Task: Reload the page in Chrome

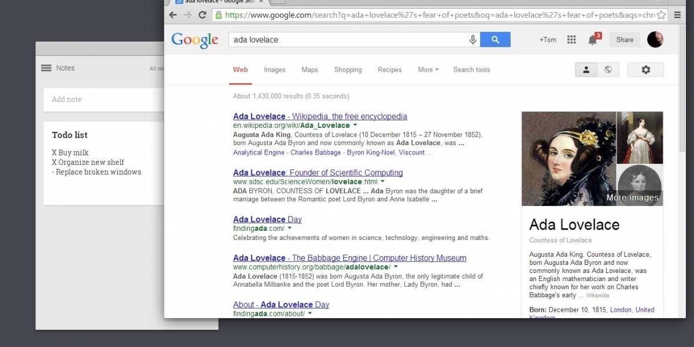Action: pyautogui.click(x=202, y=15)
